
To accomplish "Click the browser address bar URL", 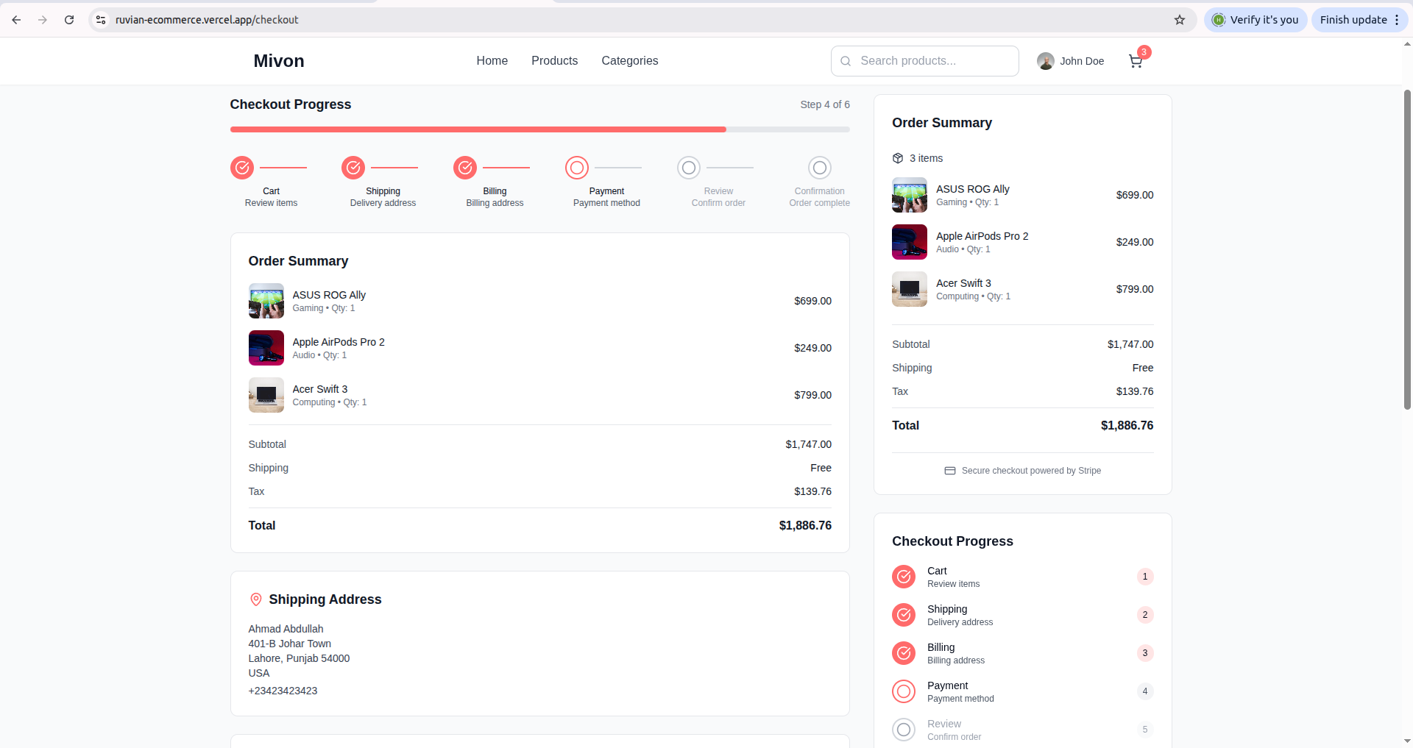I will coord(207,20).
